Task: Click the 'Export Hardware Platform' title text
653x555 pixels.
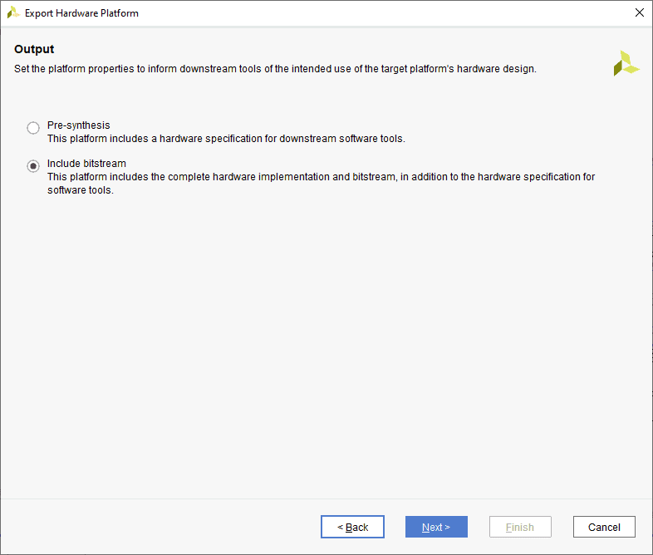Action: (81, 13)
